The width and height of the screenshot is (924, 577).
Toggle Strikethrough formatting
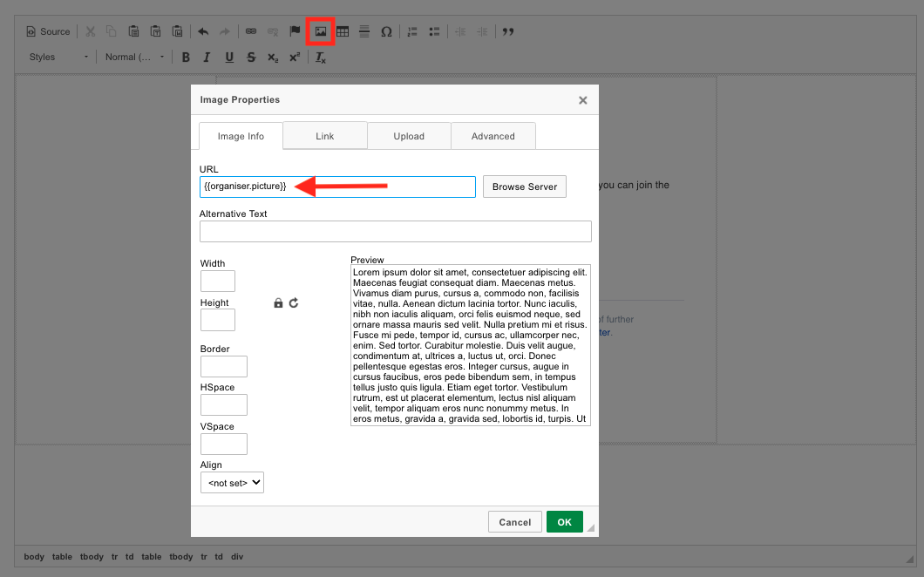click(251, 58)
